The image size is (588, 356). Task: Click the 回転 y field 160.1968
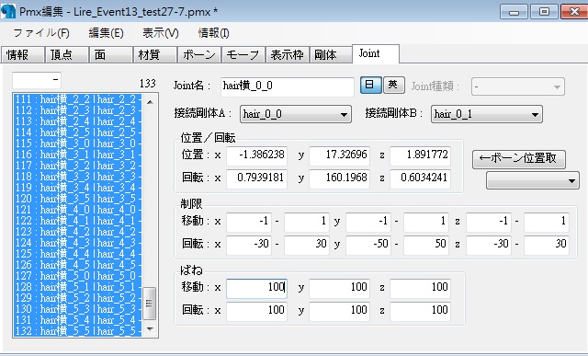point(339,178)
